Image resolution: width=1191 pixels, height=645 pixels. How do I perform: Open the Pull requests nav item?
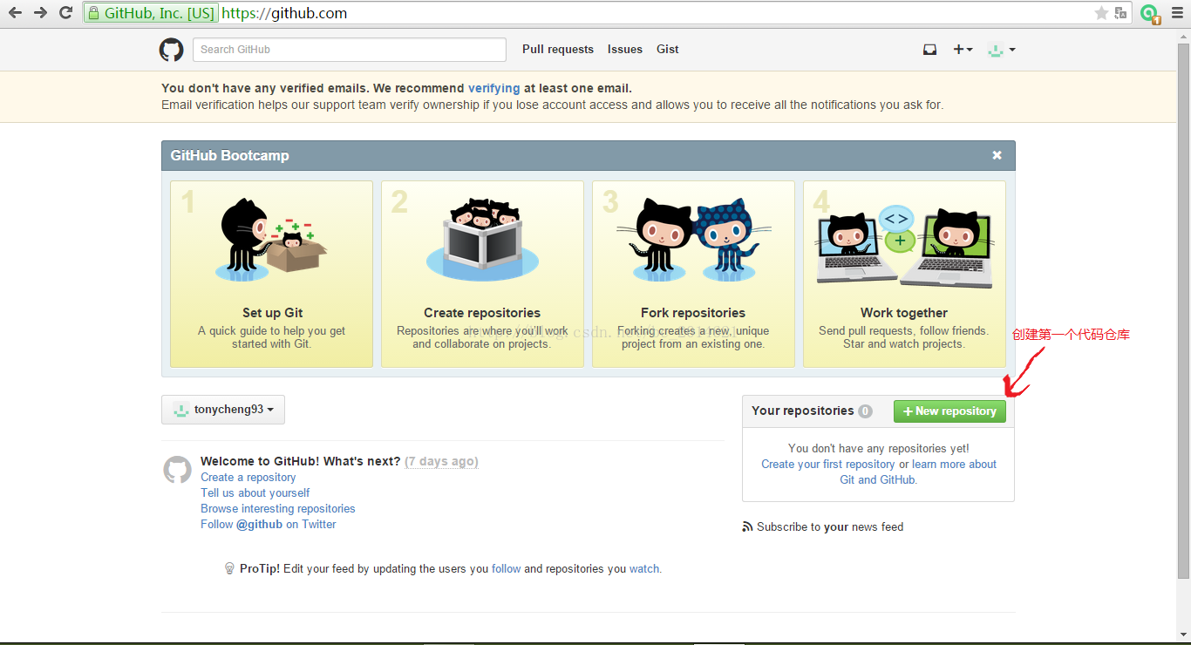click(558, 50)
